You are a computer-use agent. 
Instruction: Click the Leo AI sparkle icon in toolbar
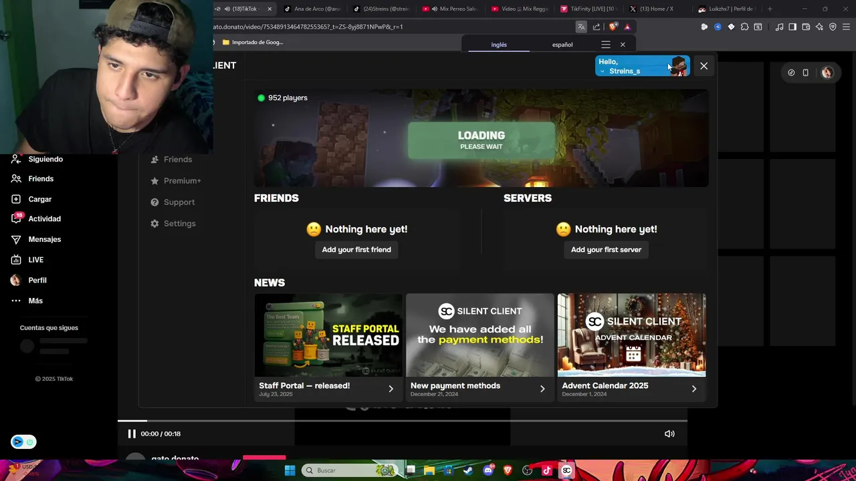click(x=819, y=27)
